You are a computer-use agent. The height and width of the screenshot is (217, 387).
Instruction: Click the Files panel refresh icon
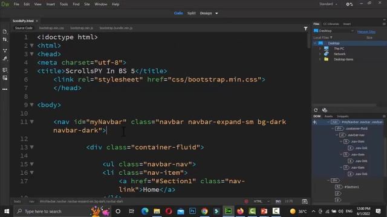[316, 110]
